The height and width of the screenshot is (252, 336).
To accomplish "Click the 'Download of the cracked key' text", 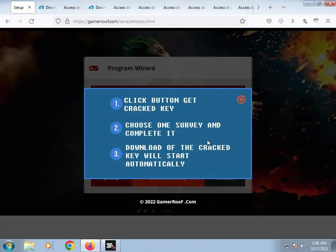I will tap(178, 156).
